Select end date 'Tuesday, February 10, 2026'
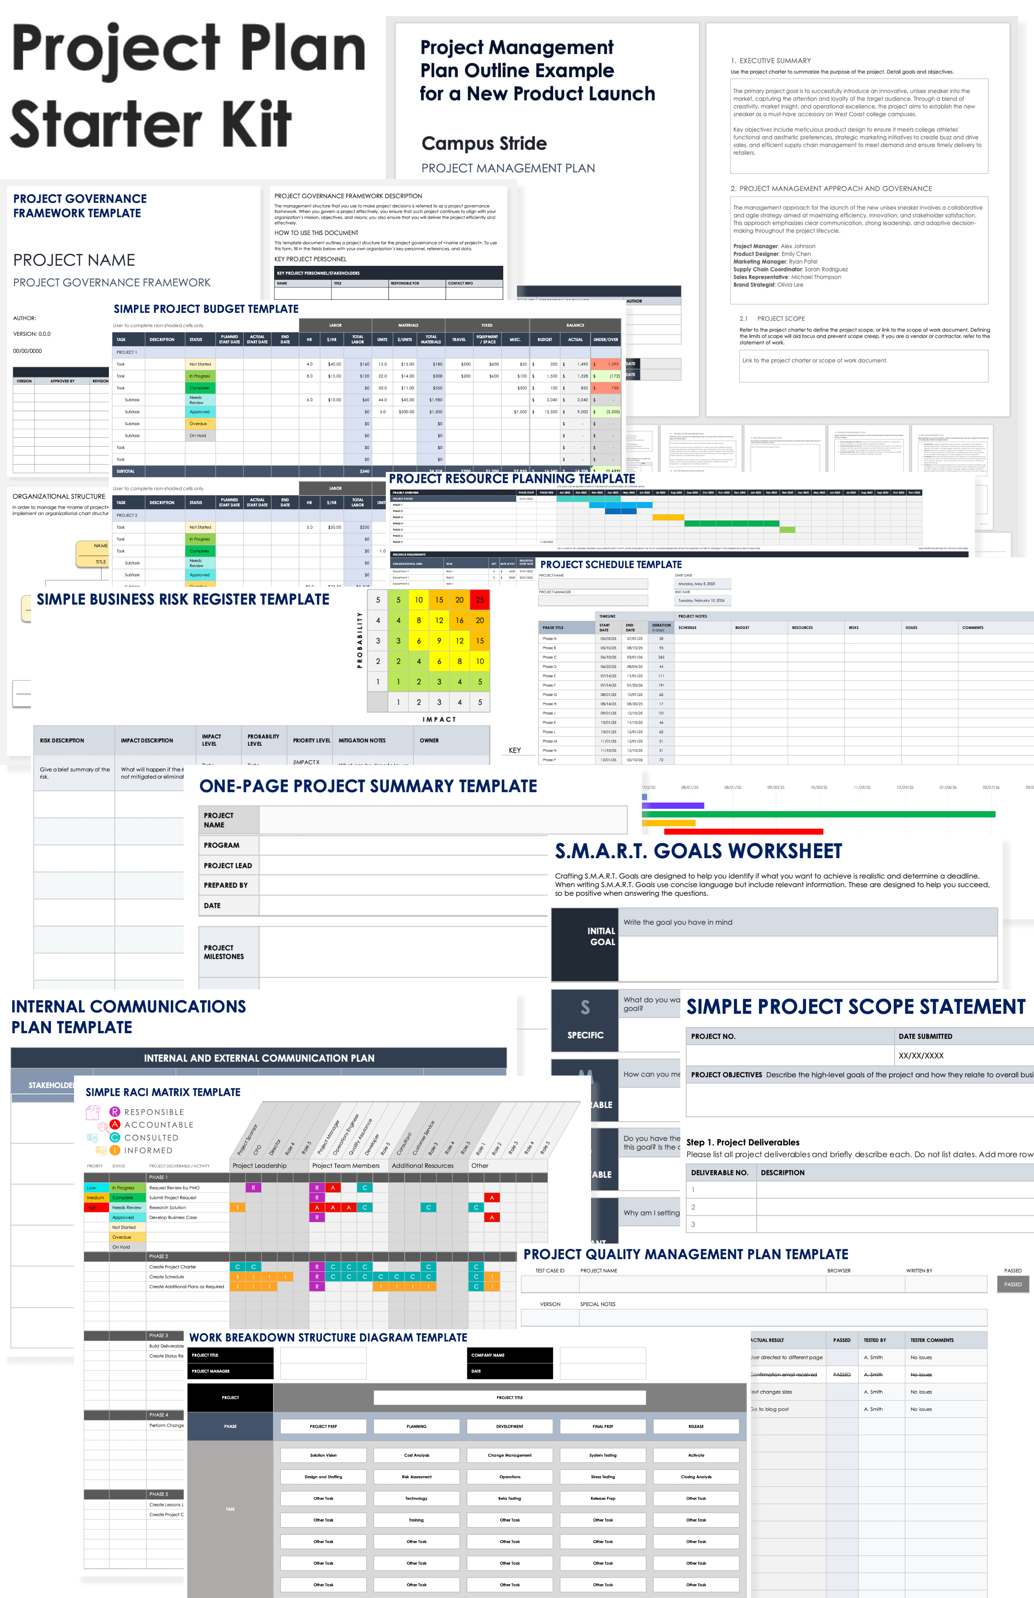Image resolution: width=1034 pixels, height=1598 pixels. point(702,600)
